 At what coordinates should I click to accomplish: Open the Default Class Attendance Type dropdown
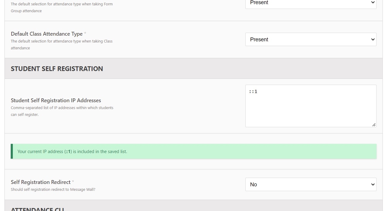[x=311, y=40]
